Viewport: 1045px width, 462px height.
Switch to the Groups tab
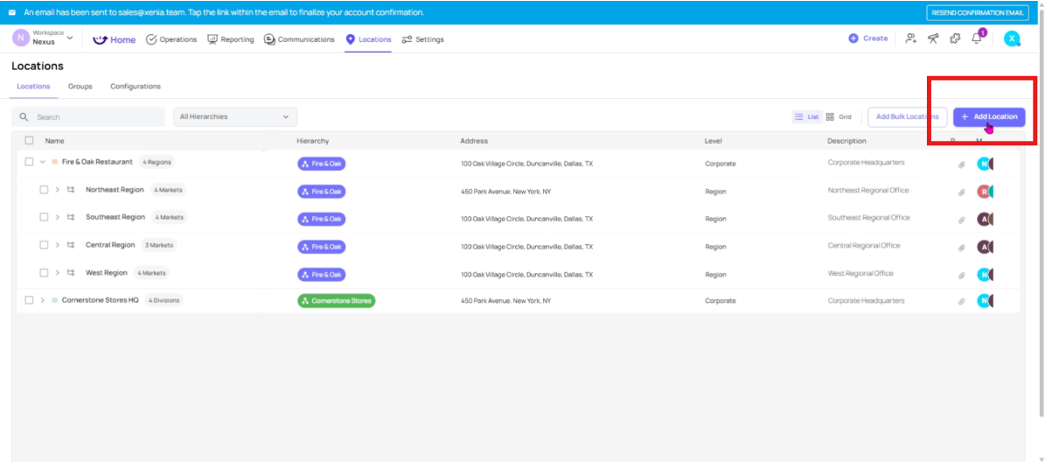(x=80, y=87)
